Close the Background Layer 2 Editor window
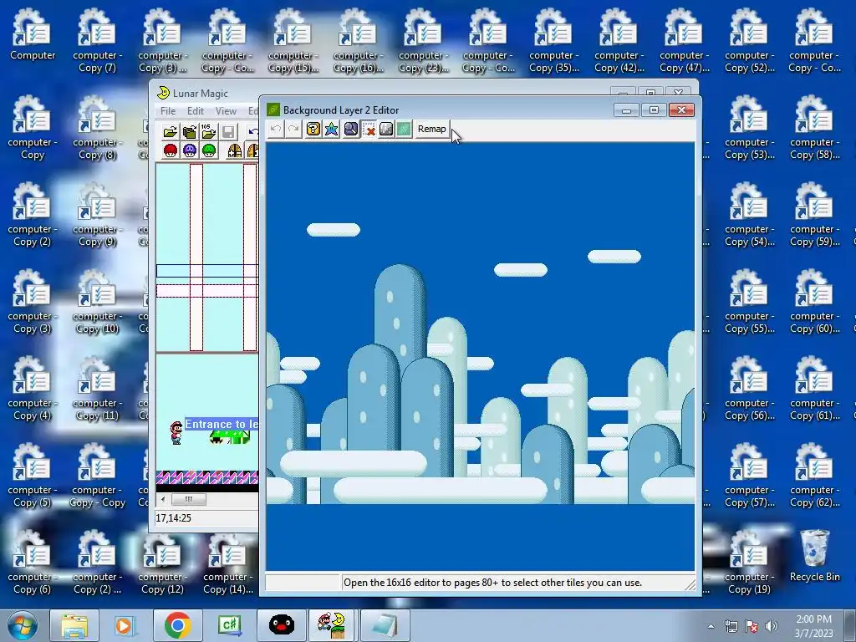 (x=681, y=110)
